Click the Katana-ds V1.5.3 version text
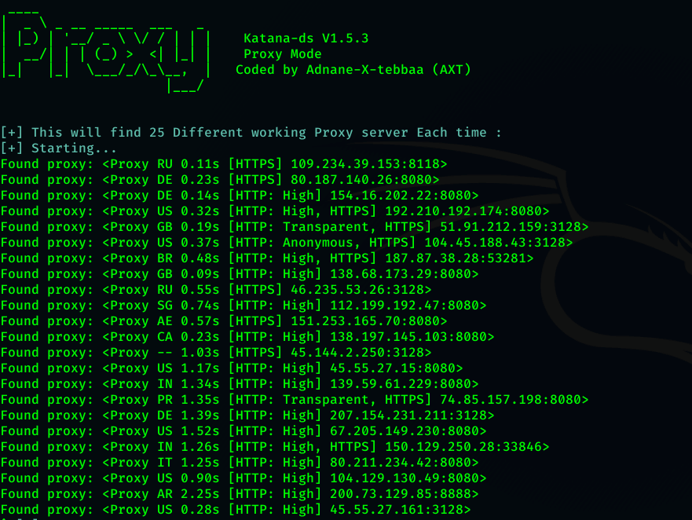 tap(306, 38)
